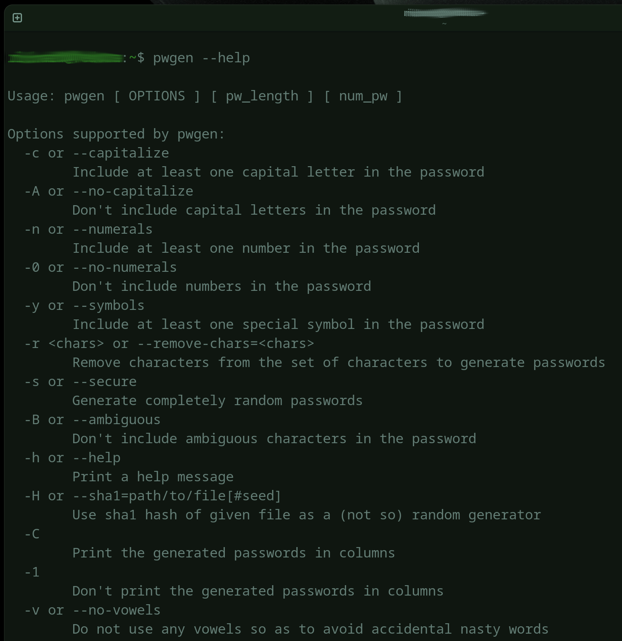This screenshot has height=641, width=622.
Task: Click the '--no-vowels' option text
Action: (117, 610)
